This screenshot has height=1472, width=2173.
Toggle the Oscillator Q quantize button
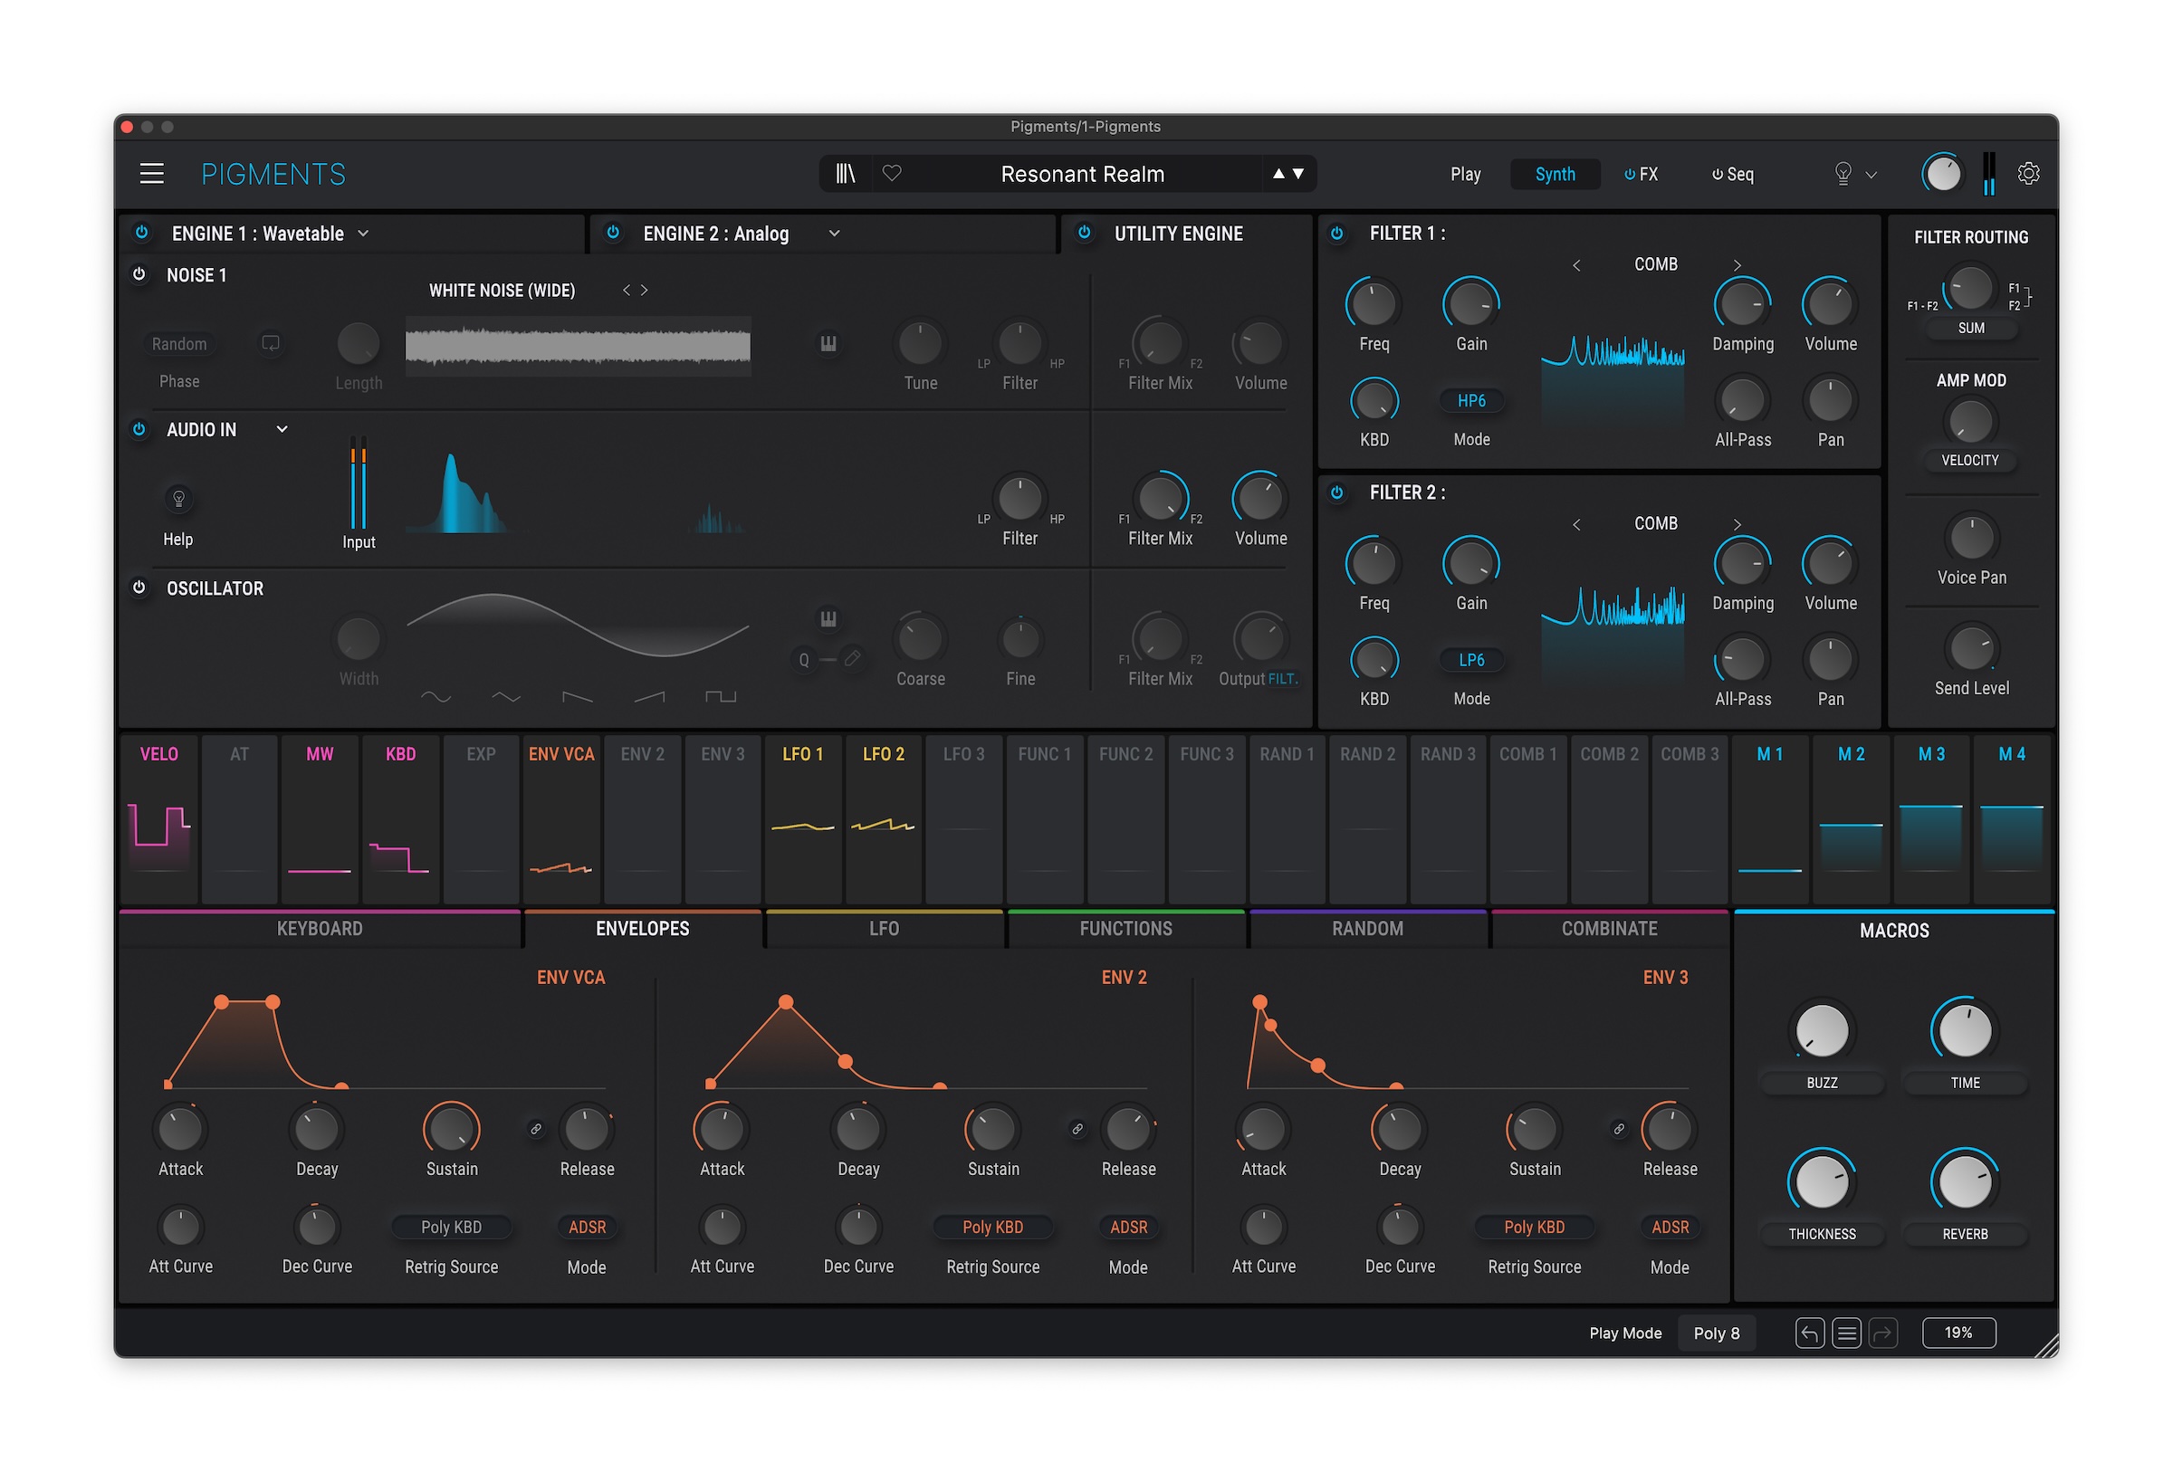(x=804, y=660)
